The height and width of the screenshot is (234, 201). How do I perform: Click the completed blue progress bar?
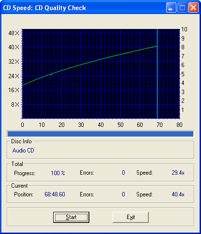click(100, 134)
